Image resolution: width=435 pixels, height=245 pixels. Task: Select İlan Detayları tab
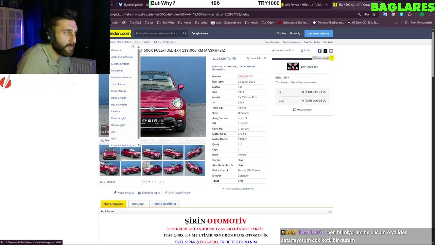114,204
